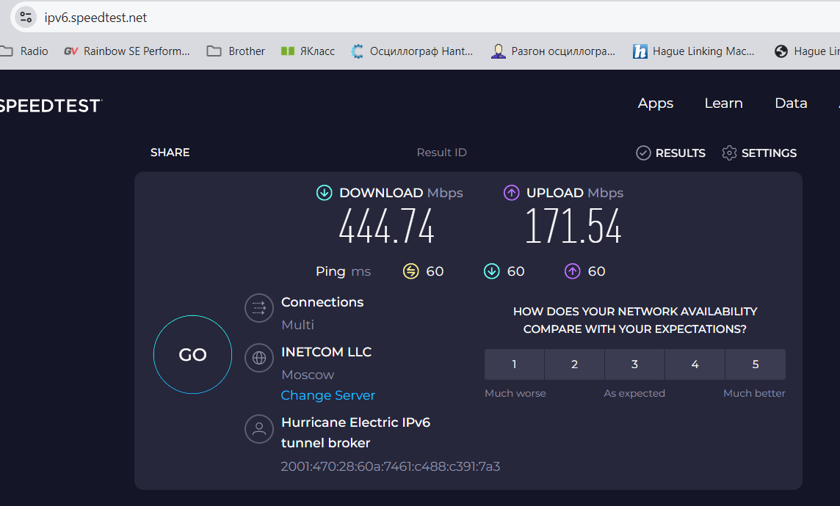Click the As expected label

[x=634, y=393]
